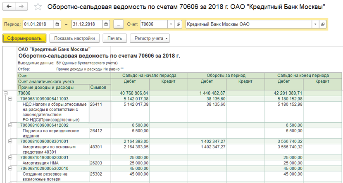Collapse the 70606810090006411003 sub-account row

10,99
